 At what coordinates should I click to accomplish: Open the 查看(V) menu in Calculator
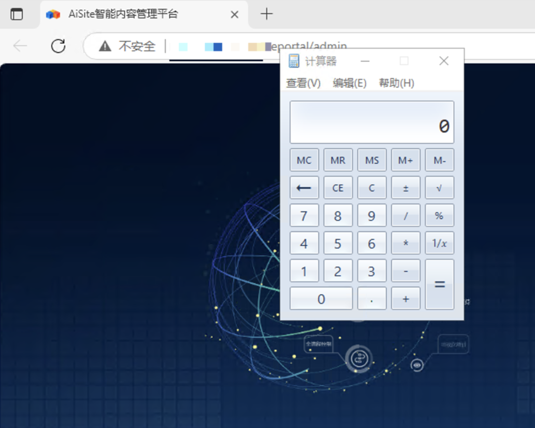tap(303, 83)
